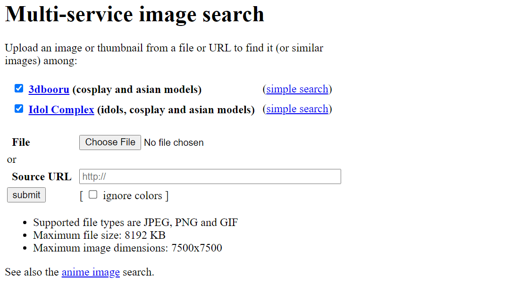Follow the anime image link
The width and height of the screenshot is (519, 285).
(x=91, y=272)
